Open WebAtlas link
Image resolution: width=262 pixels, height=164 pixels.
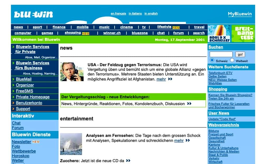215,83
